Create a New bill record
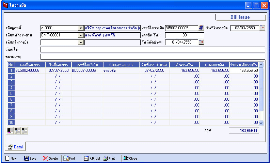This screenshot has height=163, width=271. (11, 158)
